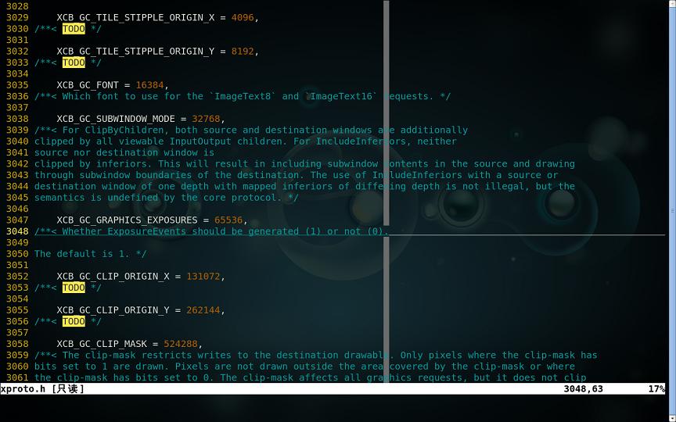This screenshot has width=676, height=422.
Task: Click the value 65536
Action: coord(228,220)
